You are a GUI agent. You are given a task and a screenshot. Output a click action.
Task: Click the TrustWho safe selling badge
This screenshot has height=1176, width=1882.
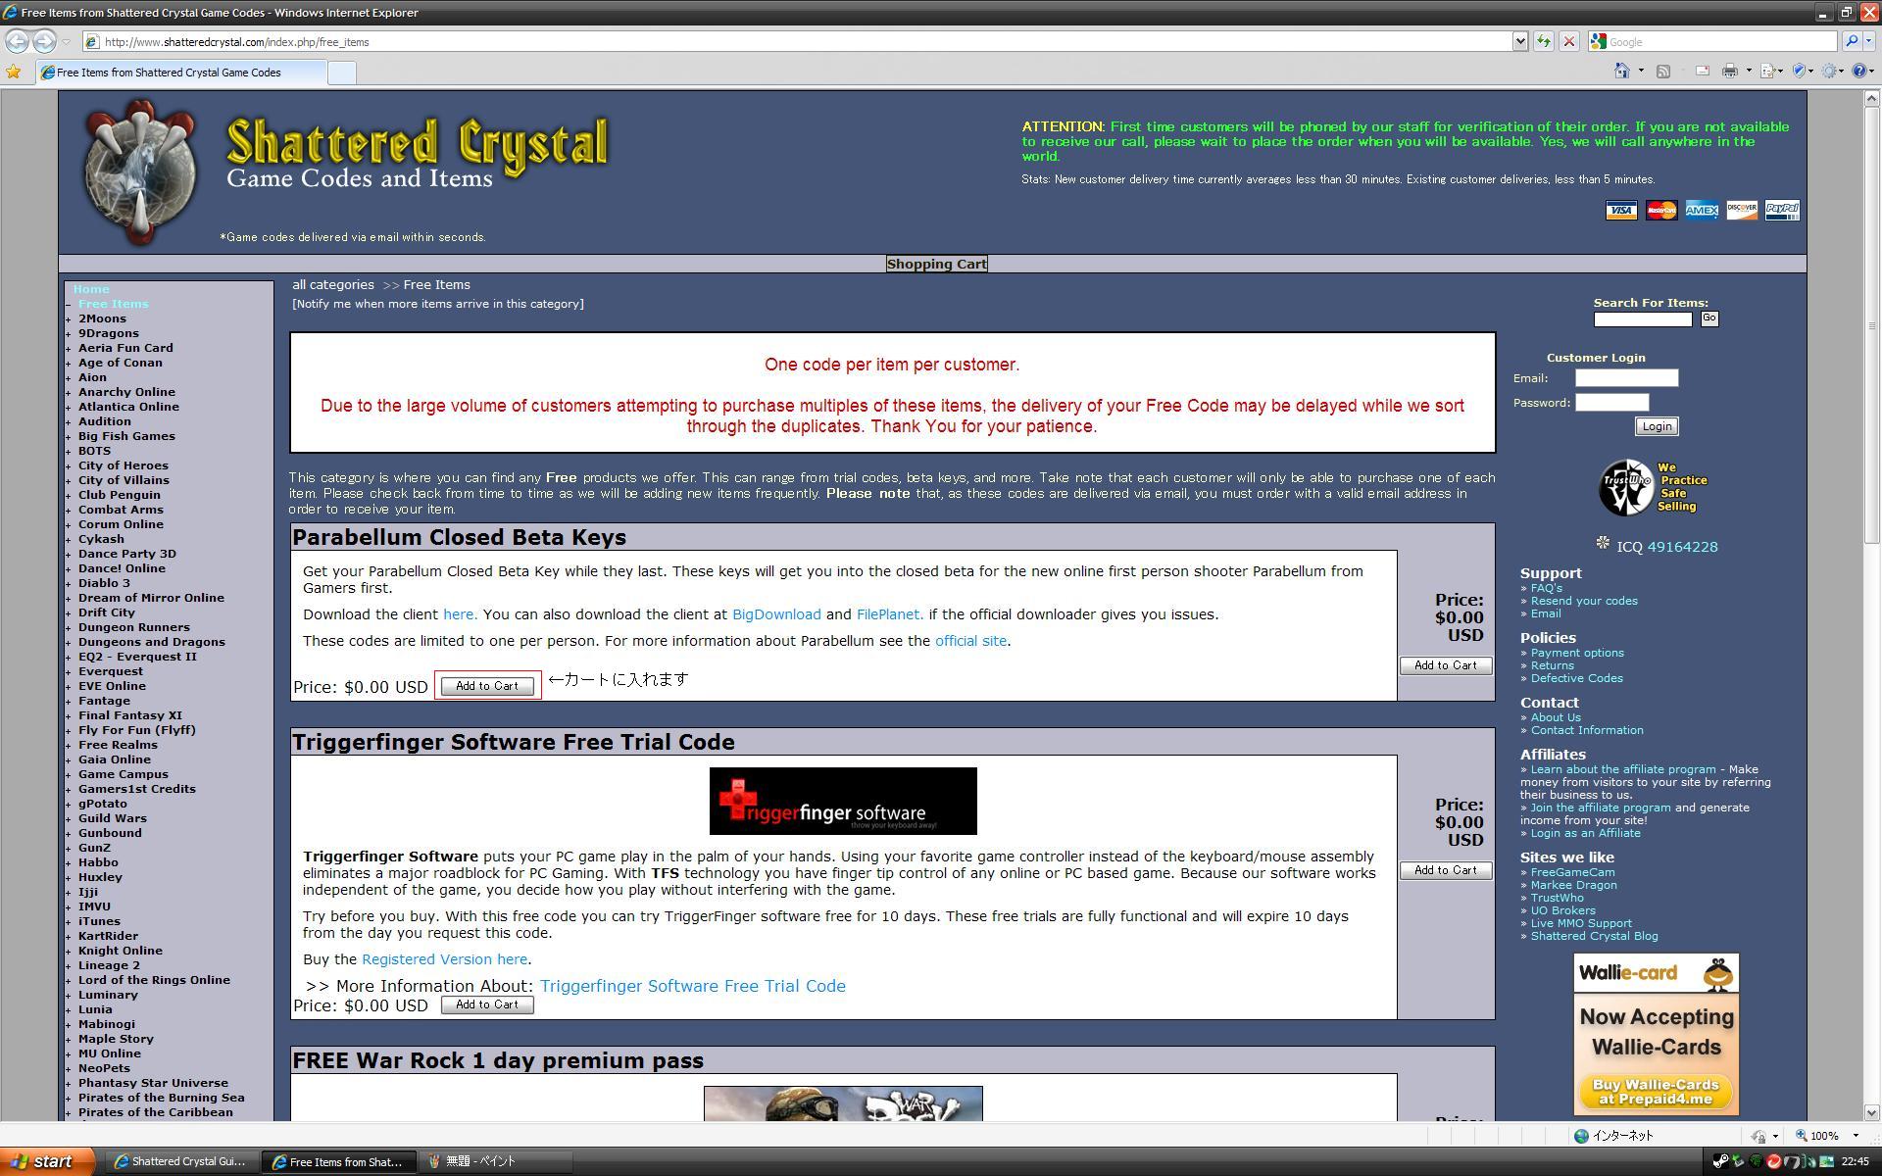pyautogui.click(x=1654, y=487)
